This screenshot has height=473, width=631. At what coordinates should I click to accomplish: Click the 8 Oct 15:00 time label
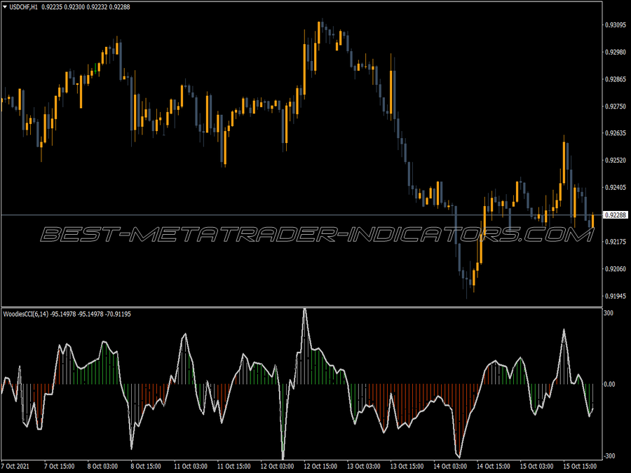[146, 467]
